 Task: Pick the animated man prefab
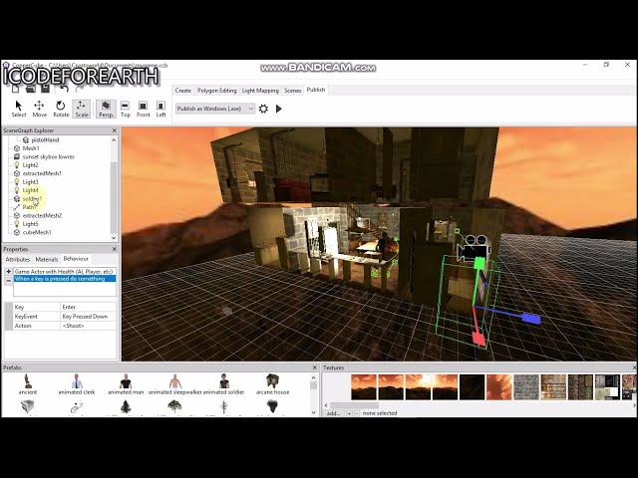[126, 384]
